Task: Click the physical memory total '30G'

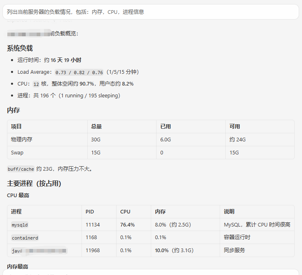Action: click(x=96, y=140)
